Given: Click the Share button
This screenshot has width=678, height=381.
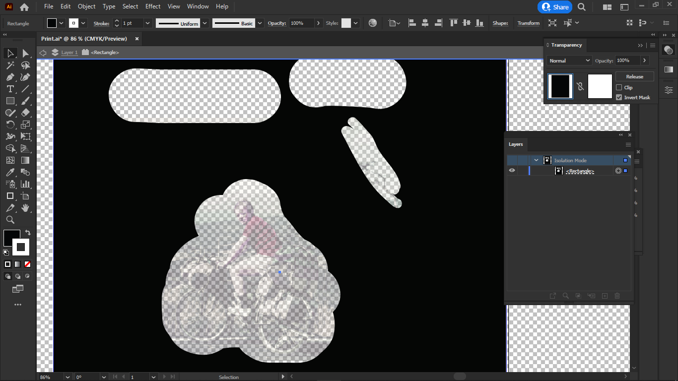Looking at the screenshot, I should pos(555,7).
